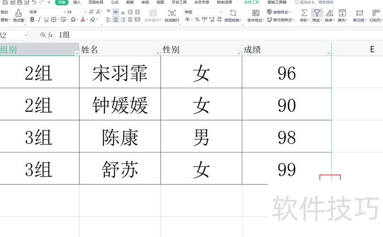Undo the last action
383x237 pixels.
34,2
